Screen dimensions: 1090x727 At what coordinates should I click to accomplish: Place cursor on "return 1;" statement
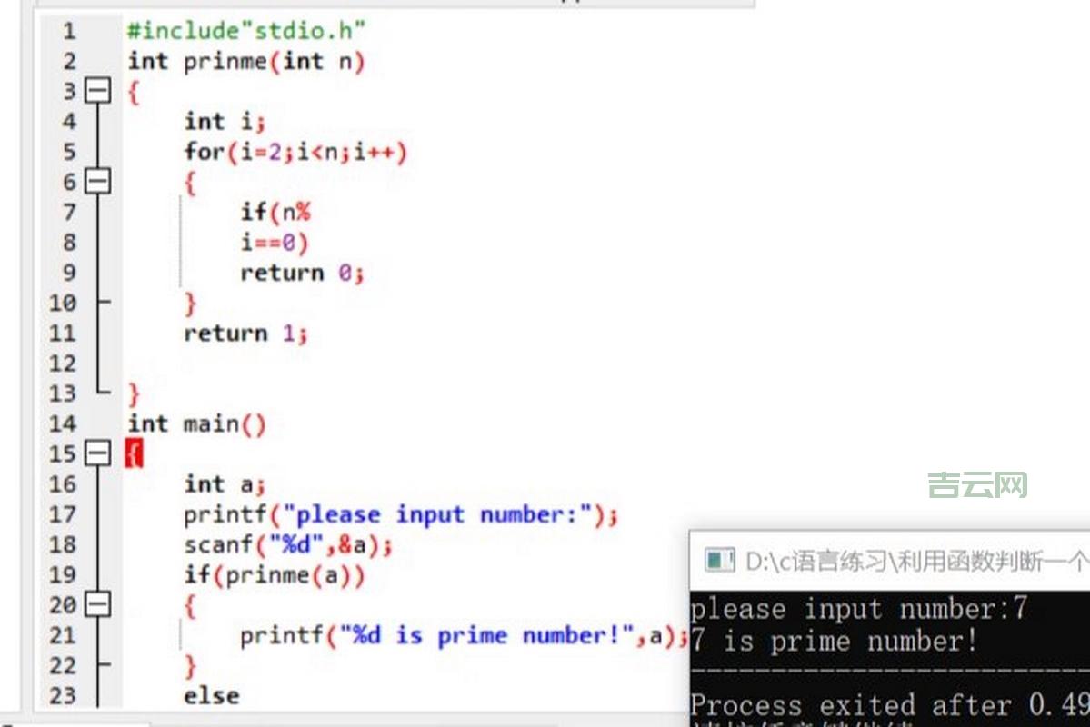point(245,334)
